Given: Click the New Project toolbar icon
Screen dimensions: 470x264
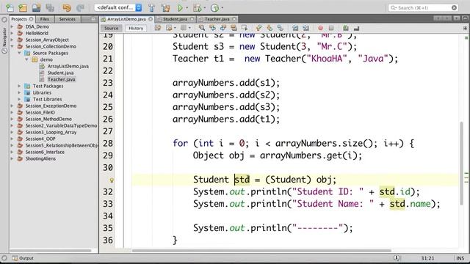Looking at the screenshot, I should point(23,8).
